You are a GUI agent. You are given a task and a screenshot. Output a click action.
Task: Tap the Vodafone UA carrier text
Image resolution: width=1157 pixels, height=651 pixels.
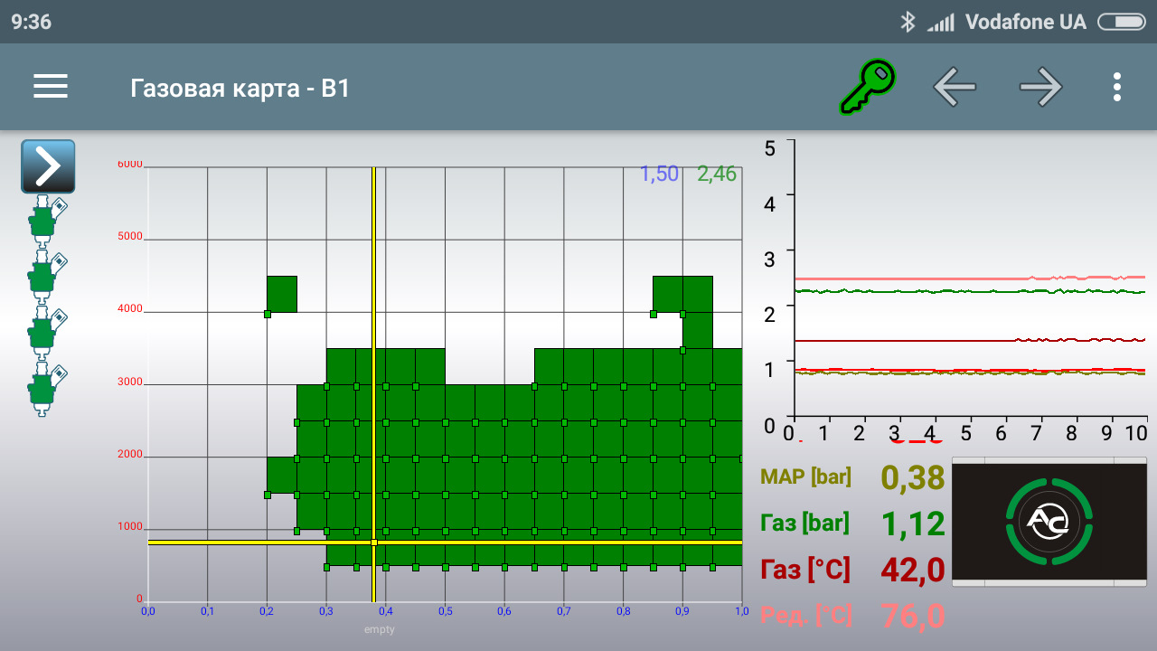(1026, 22)
